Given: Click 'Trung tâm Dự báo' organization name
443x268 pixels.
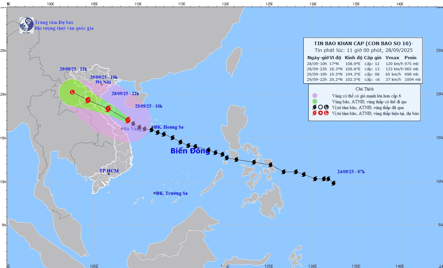Looking at the screenshot, I should [54, 22].
